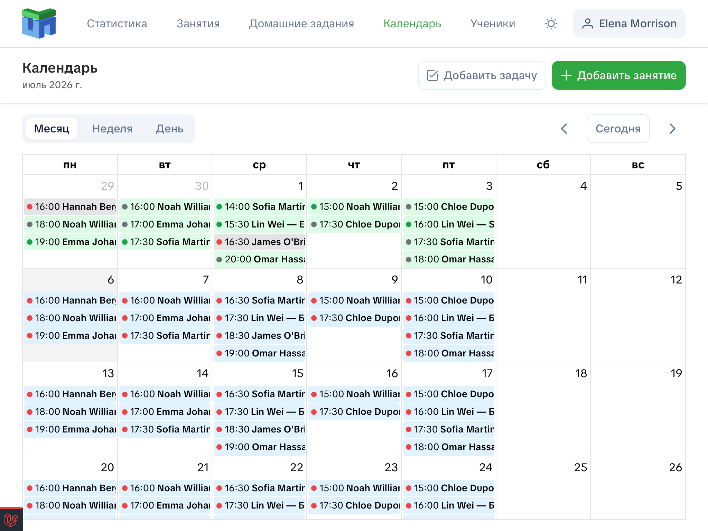Open 15:00 Chloe Dupont lesson on July 17
Viewport: 708px width, 531px height.
tap(449, 394)
